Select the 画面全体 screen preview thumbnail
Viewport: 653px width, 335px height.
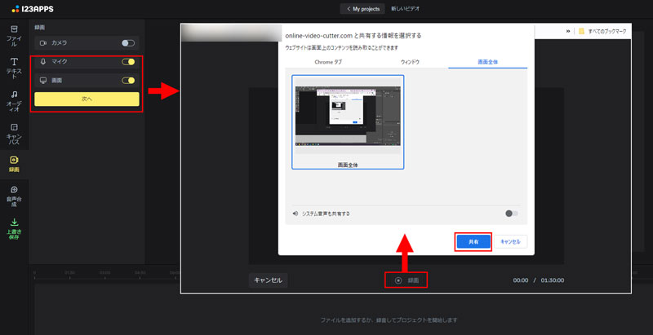click(348, 121)
